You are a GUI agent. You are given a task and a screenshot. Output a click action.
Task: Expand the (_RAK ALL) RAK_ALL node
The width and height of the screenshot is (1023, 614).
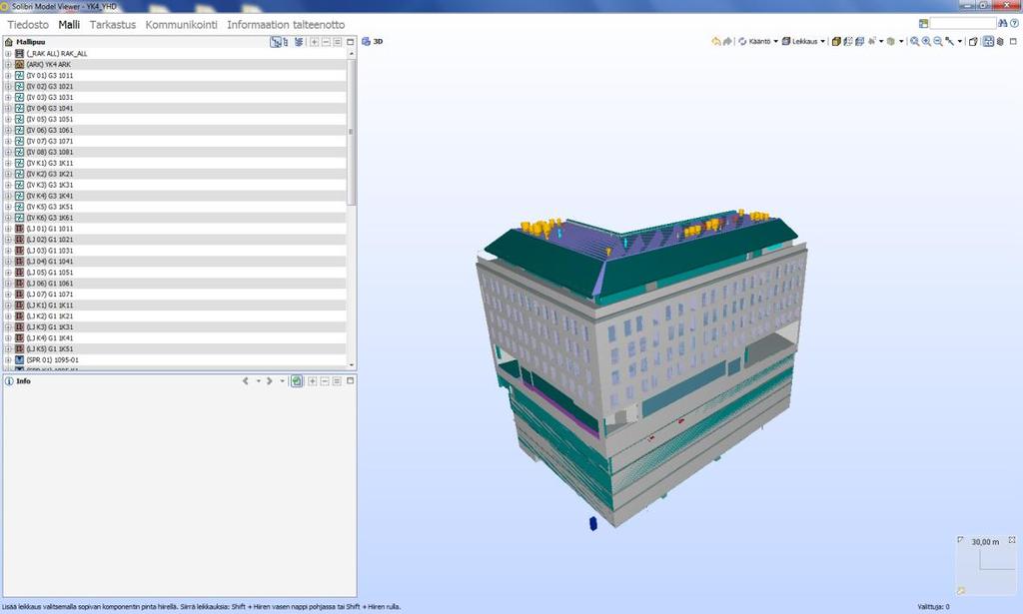tap(8, 54)
